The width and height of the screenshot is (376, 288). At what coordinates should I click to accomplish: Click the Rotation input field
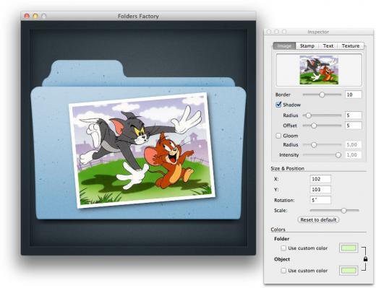coord(320,200)
